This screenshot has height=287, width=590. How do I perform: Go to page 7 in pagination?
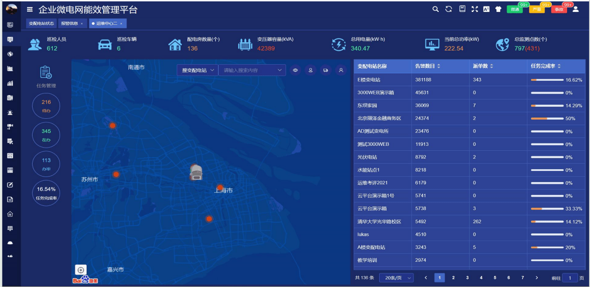coord(523,278)
